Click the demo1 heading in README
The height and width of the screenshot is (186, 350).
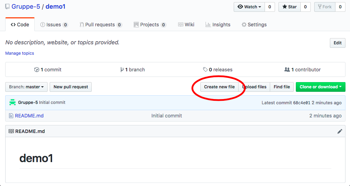(x=36, y=158)
